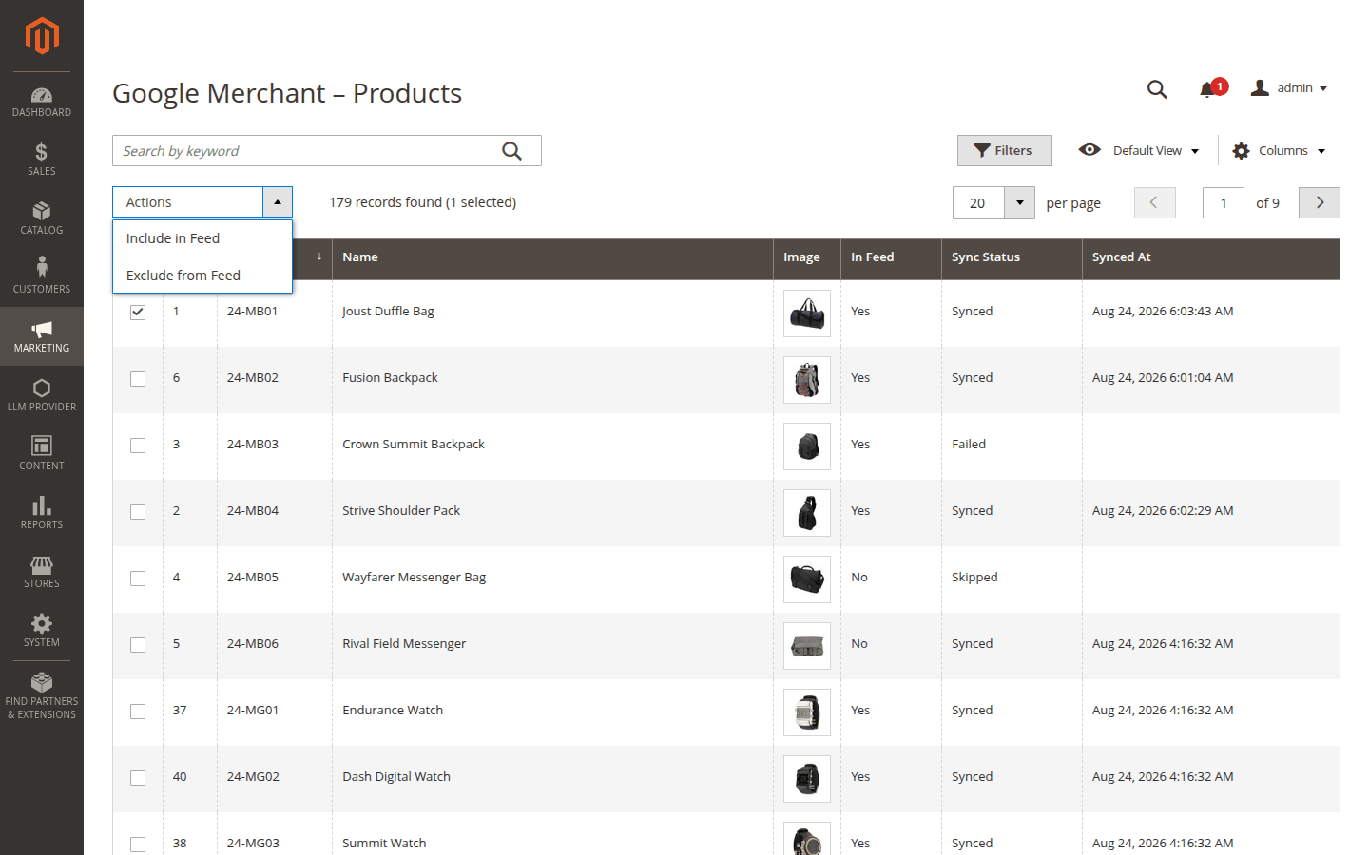The width and height of the screenshot is (1369, 855).
Task: Click the Rival Field Messenger thumbnail
Action: coord(807,646)
